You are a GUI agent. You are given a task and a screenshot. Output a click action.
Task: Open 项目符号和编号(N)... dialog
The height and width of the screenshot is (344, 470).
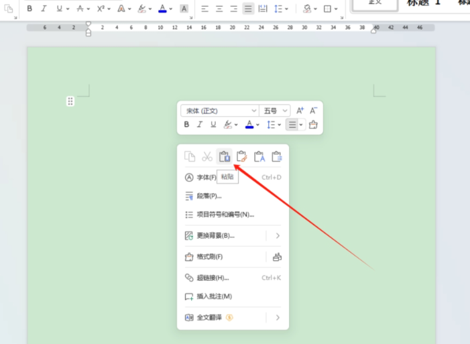(x=225, y=215)
